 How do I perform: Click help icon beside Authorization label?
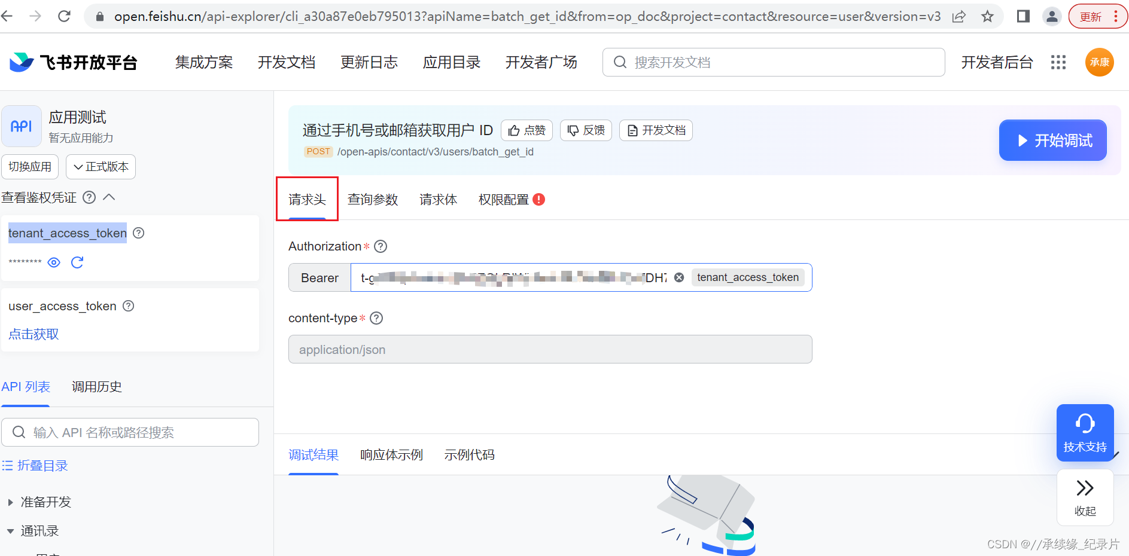click(x=381, y=246)
